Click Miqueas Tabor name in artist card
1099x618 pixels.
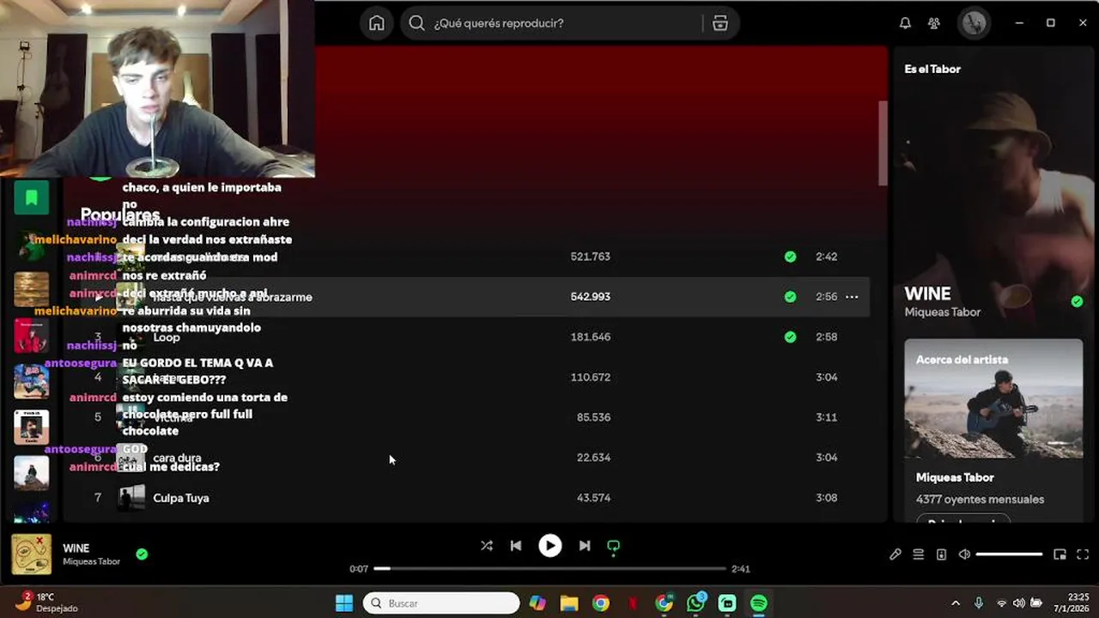pos(955,477)
